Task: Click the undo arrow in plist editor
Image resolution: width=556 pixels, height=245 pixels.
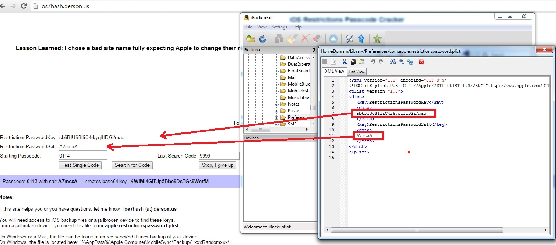Action: 373,62
